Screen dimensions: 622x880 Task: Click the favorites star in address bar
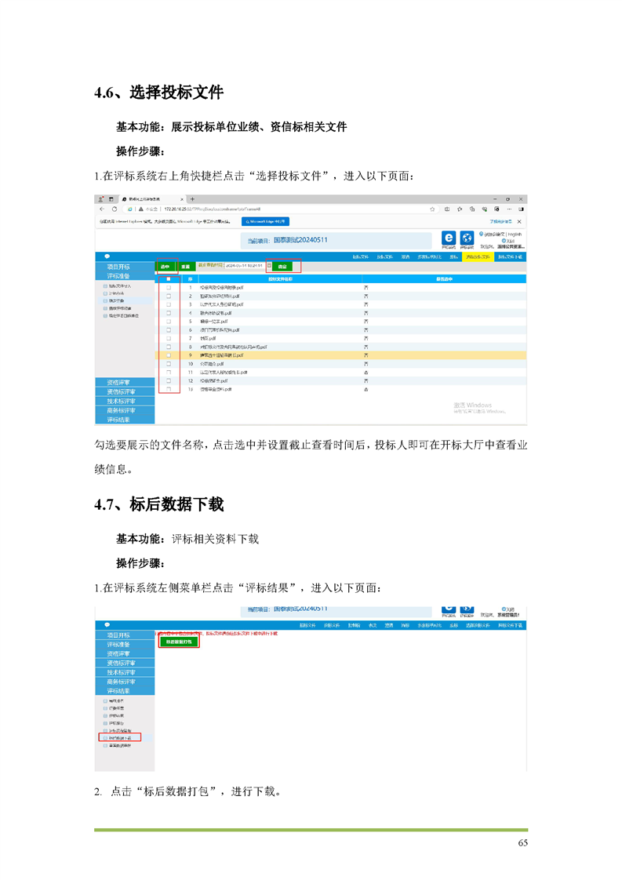tap(432, 209)
